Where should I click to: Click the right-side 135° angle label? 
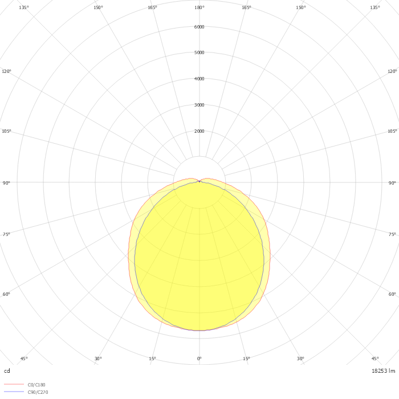(375, 7)
